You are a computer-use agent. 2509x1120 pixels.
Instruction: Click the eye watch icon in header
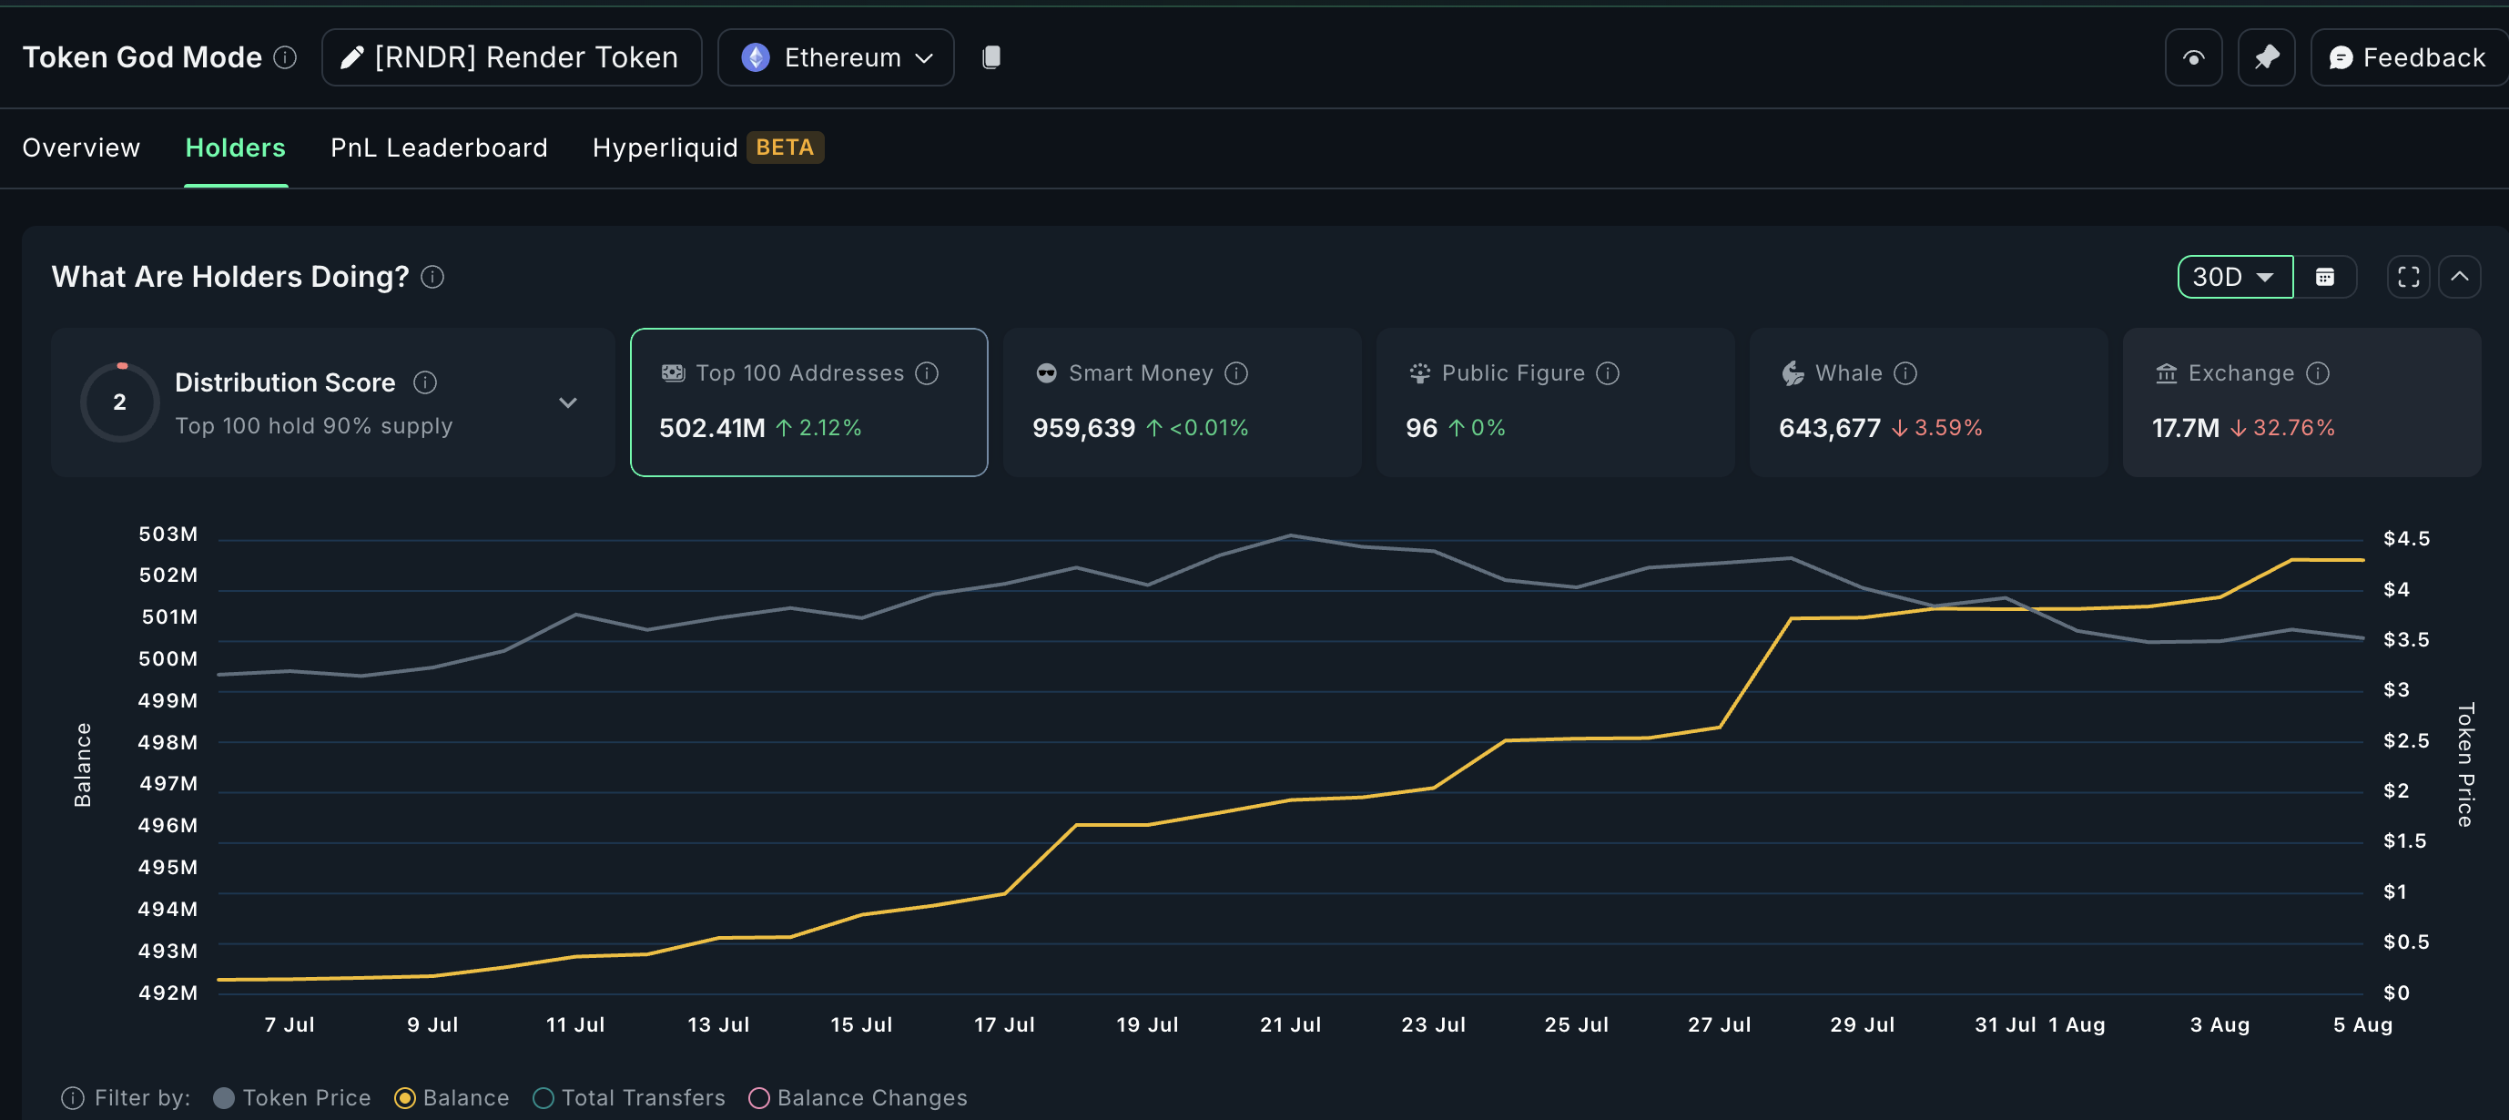coord(2192,58)
